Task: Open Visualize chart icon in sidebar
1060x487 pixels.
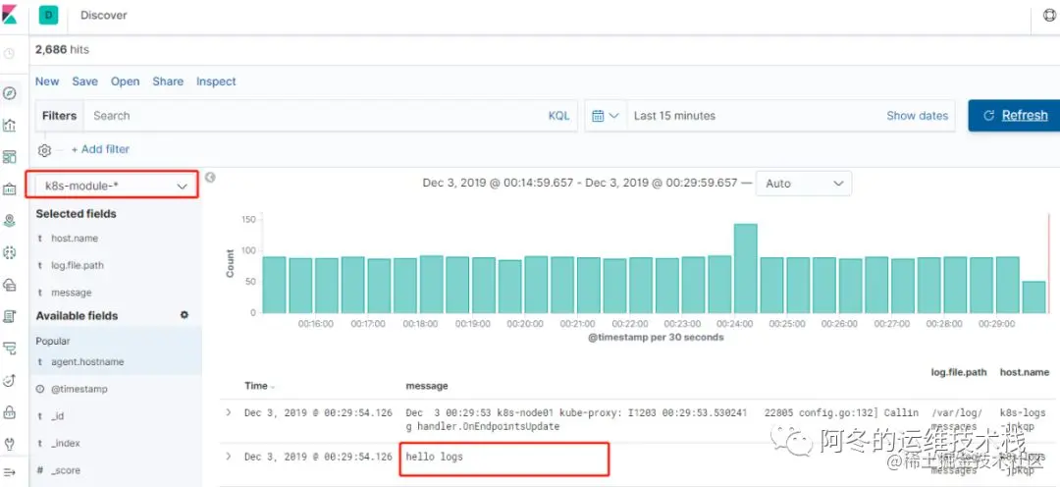Action: tap(10, 125)
